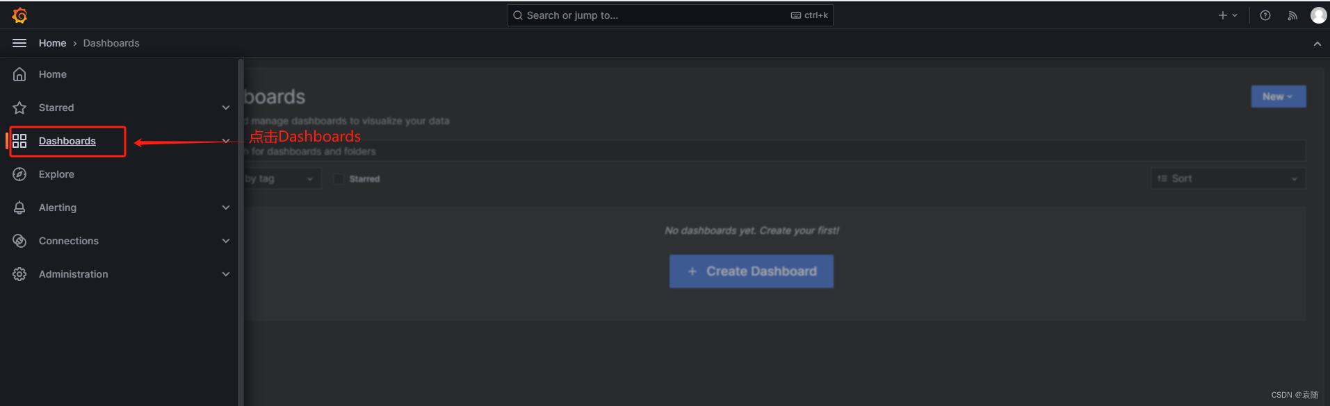The image size is (1330, 406).
Task: Click the Create Dashboard button
Action: (751, 271)
